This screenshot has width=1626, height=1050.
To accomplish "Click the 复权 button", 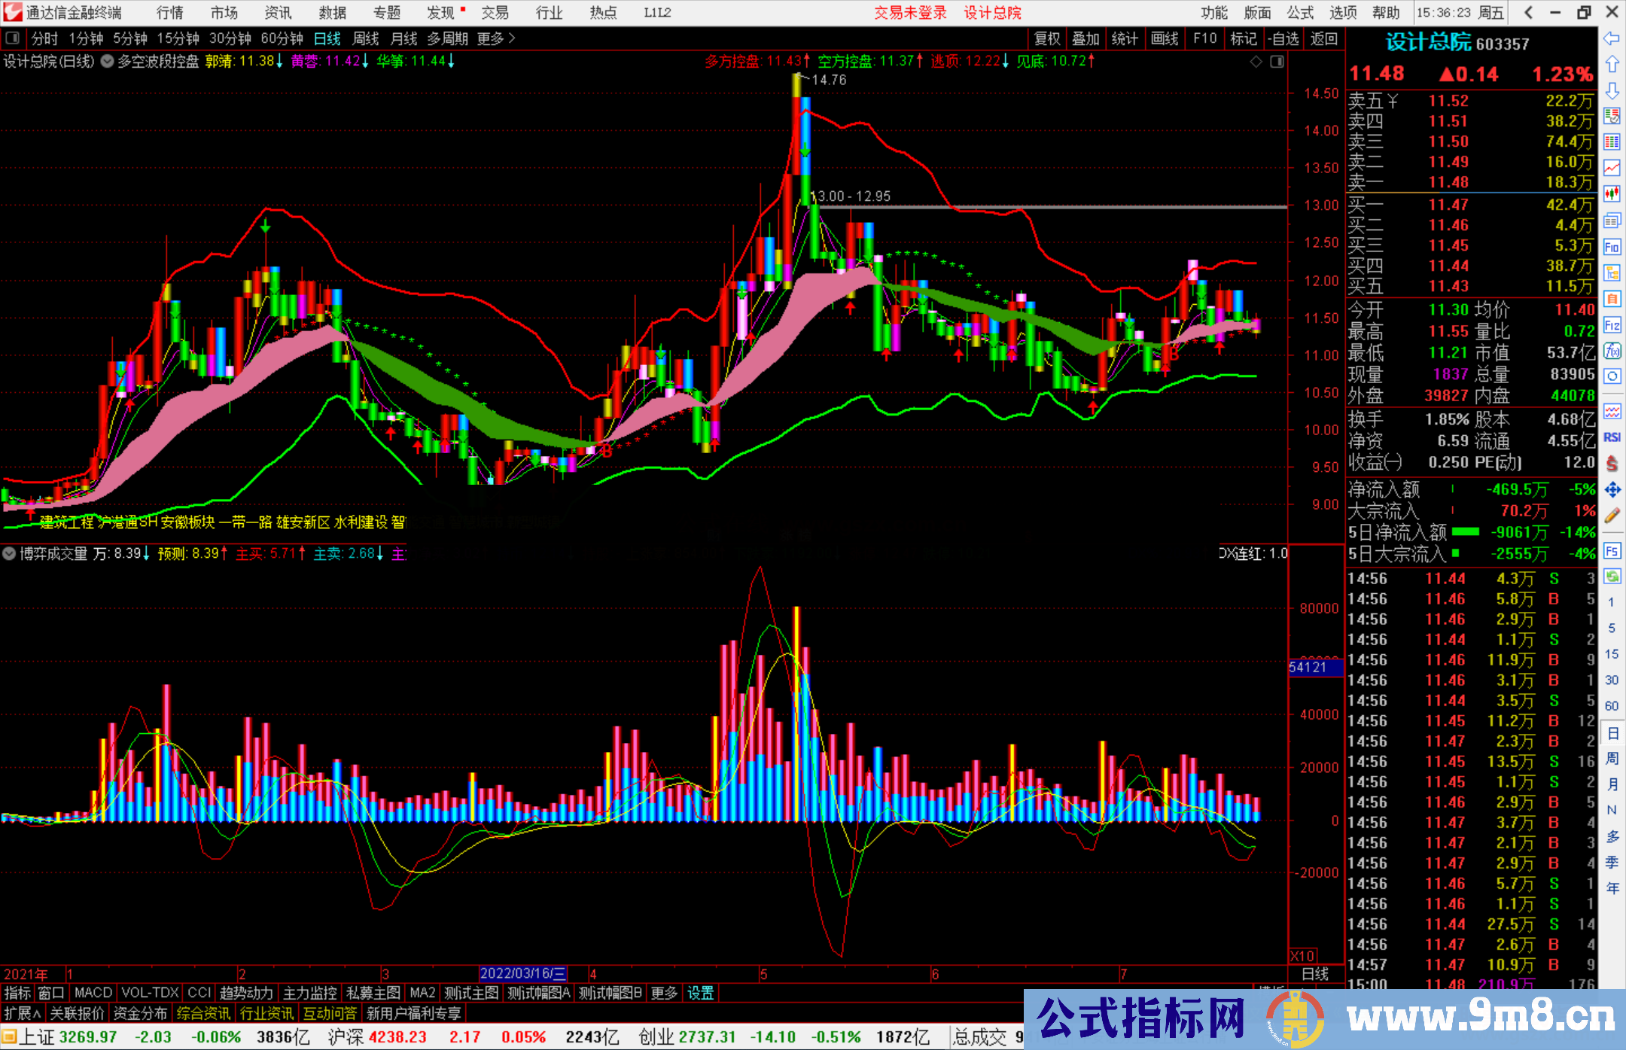I will click(x=1046, y=38).
